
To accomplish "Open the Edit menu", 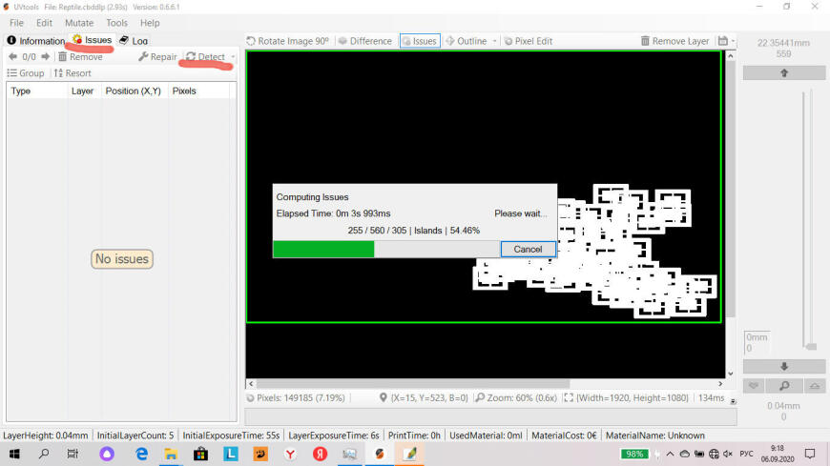I will pyautogui.click(x=44, y=23).
